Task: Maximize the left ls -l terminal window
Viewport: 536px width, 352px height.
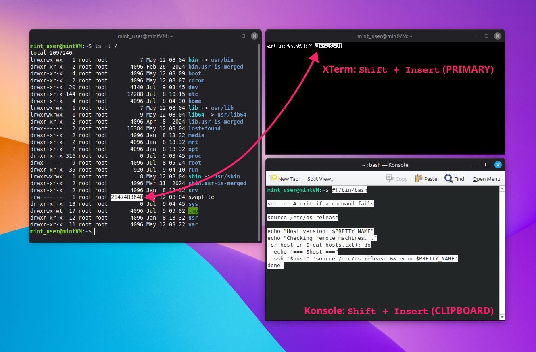Action: (x=243, y=36)
